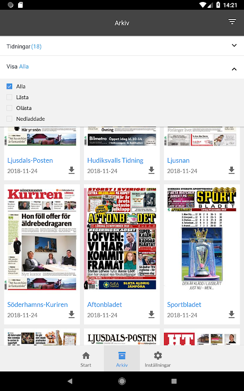Open the filter icon in Arkiv header
The height and width of the screenshot is (391, 244).
pyautogui.click(x=232, y=22)
